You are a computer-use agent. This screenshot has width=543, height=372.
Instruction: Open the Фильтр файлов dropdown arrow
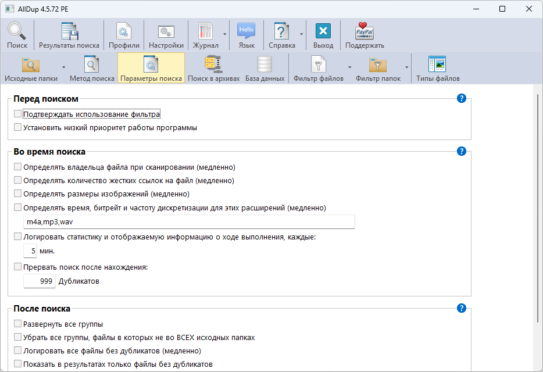tap(349, 67)
